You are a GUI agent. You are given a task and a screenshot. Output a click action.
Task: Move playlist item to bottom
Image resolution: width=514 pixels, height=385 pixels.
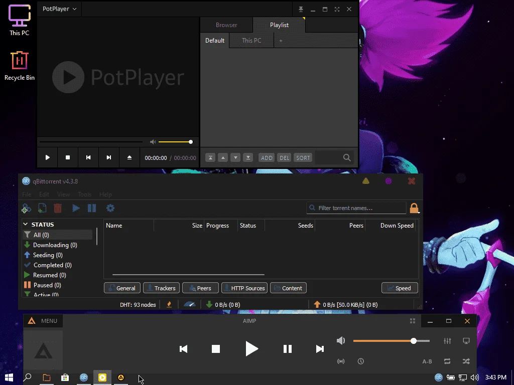[x=248, y=158]
